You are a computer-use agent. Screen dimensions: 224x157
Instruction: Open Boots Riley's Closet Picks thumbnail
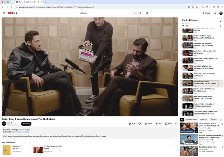click(x=189, y=151)
